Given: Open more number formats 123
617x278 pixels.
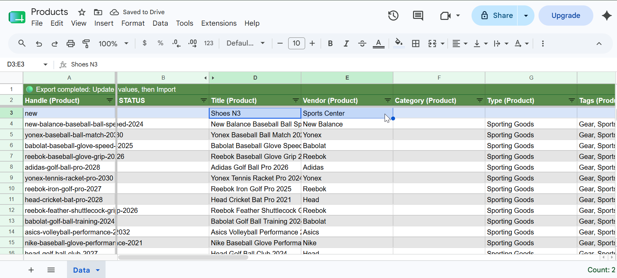Looking at the screenshot, I should pos(209,43).
